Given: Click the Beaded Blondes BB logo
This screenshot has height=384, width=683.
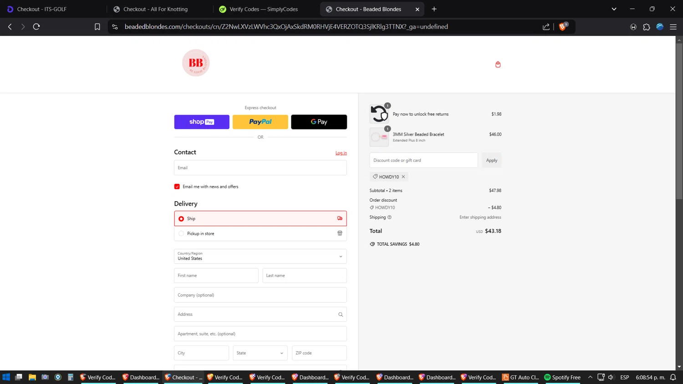Looking at the screenshot, I should coord(196,63).
